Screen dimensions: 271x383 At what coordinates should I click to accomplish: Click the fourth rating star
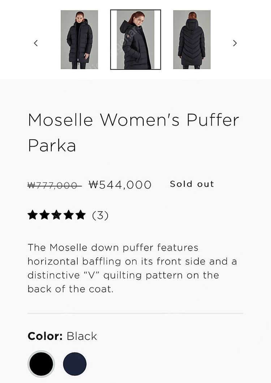point(68,215)
